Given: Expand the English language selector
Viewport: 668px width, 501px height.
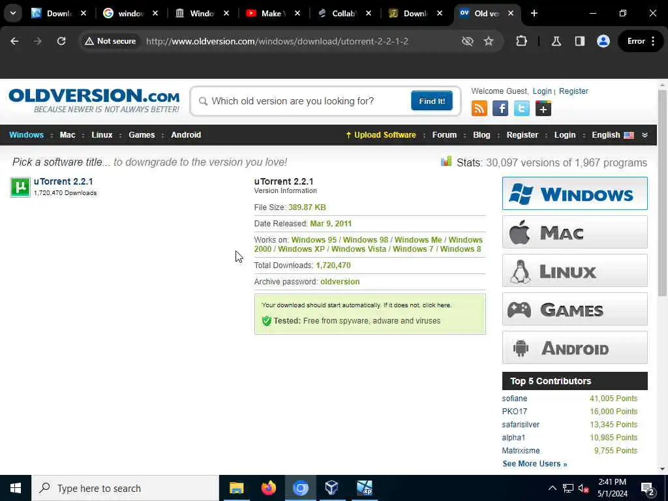Looking at the screenshot, I should (x=613, y=135).
